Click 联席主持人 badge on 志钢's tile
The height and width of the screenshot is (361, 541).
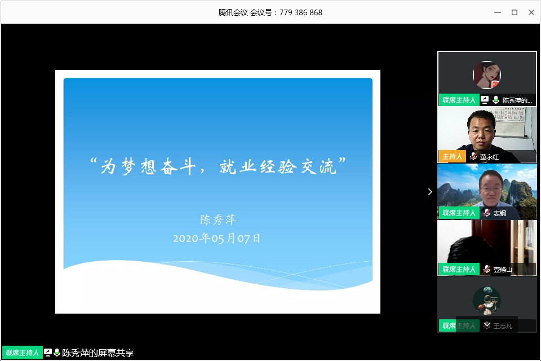click(x=458, y=213)
